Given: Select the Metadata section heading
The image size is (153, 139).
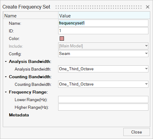Looking at the screenshot, I should (x=19, y=115).
